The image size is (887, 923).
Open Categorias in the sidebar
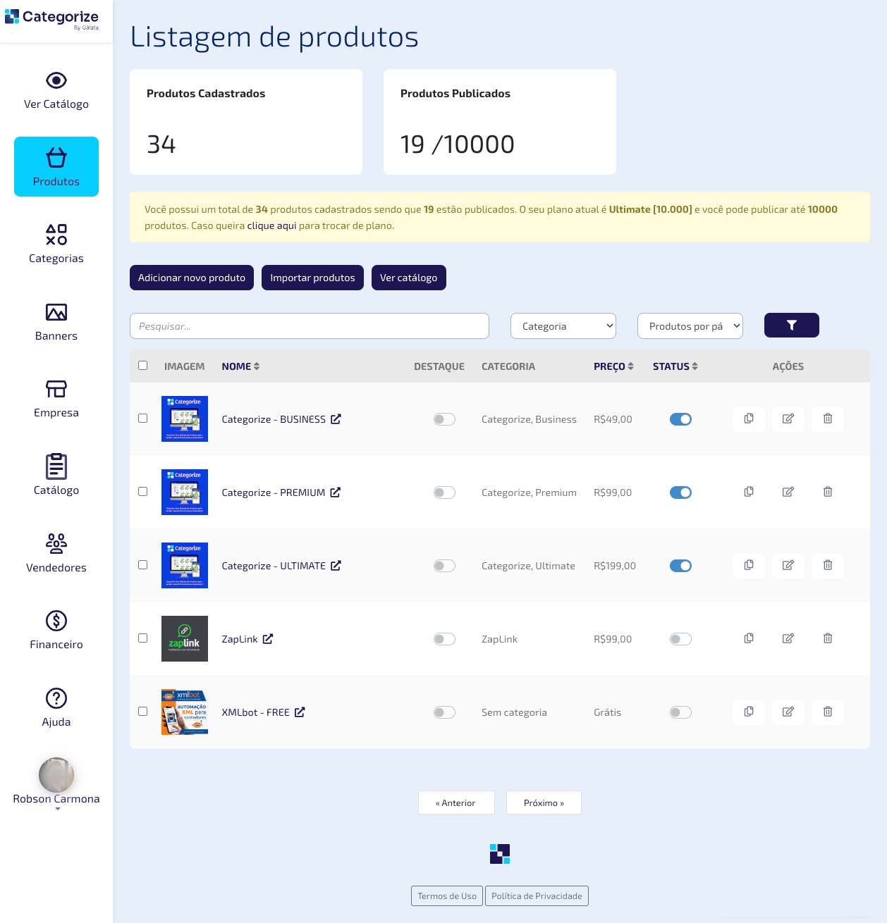(x=56, y=244)
